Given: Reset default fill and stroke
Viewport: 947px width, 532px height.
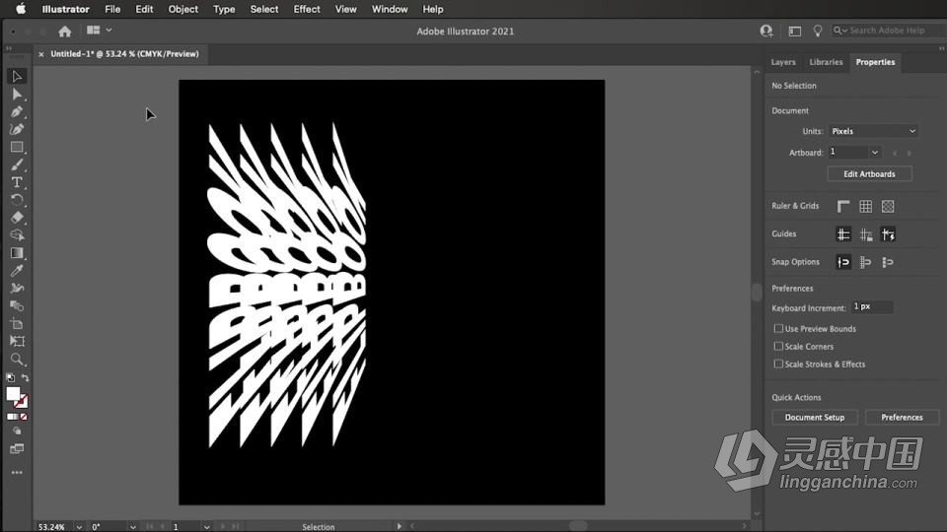Looking at the screenshot, I should [10, 378].
